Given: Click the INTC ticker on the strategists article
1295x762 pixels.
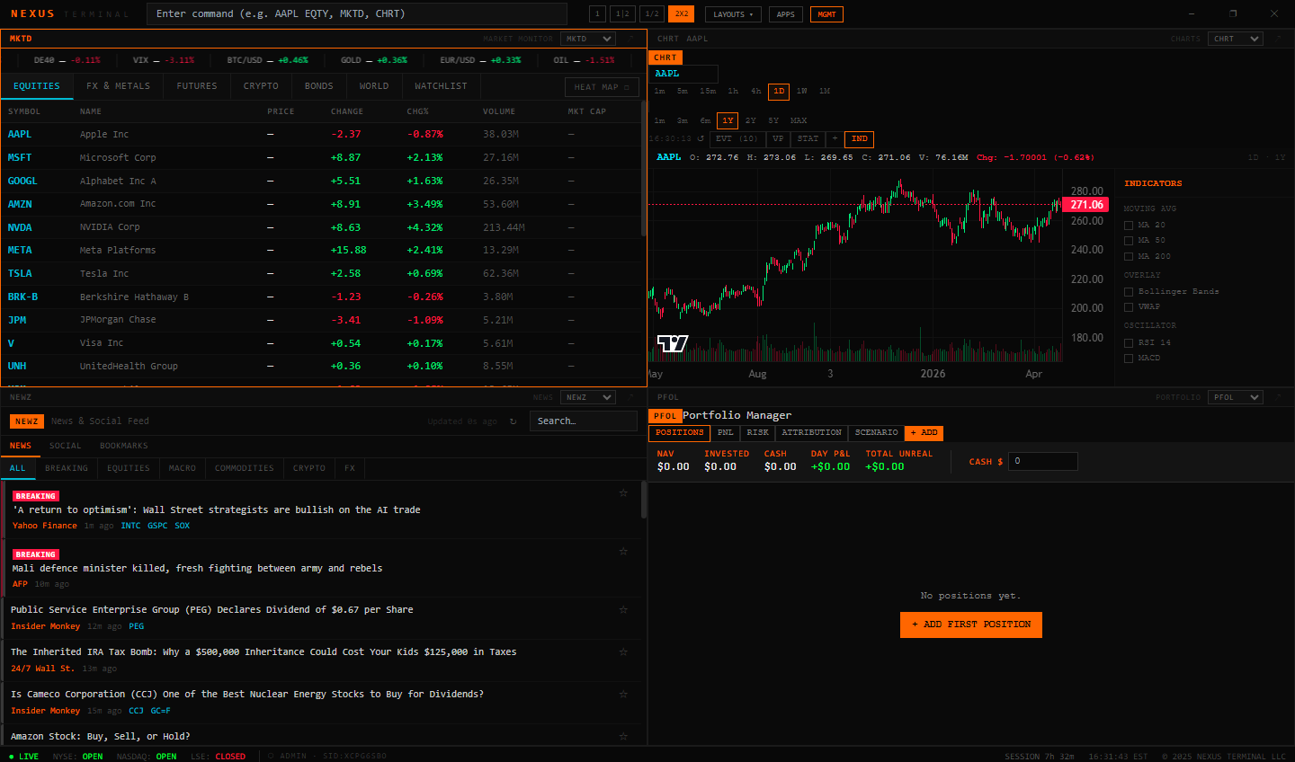Looking at the screenshot, I should 130,526.
